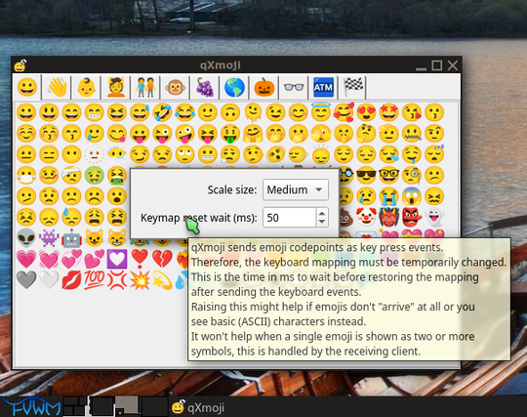Open the Scale size dropdown
The image size is (527, 417).
coord(296,189)
